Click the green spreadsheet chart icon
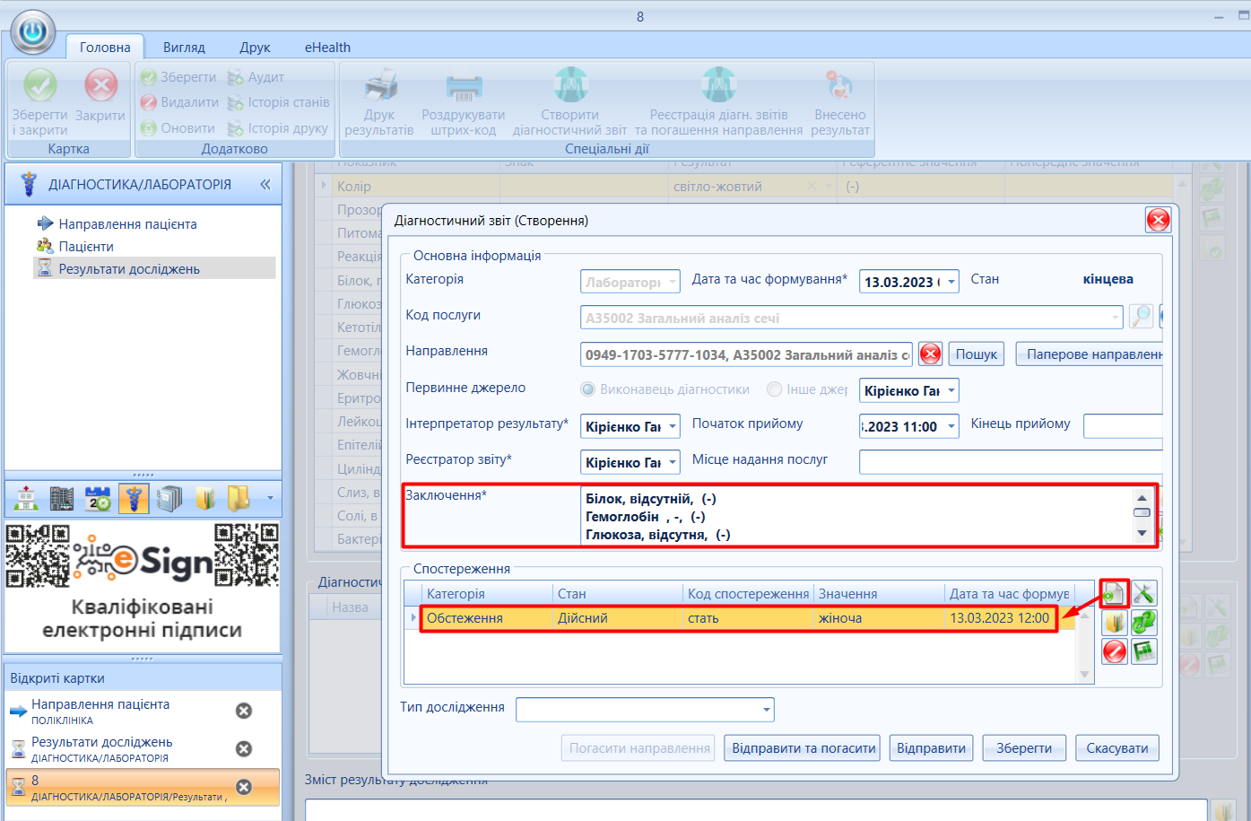Viewport: 1251px width, 821px height. [1143, 651]
